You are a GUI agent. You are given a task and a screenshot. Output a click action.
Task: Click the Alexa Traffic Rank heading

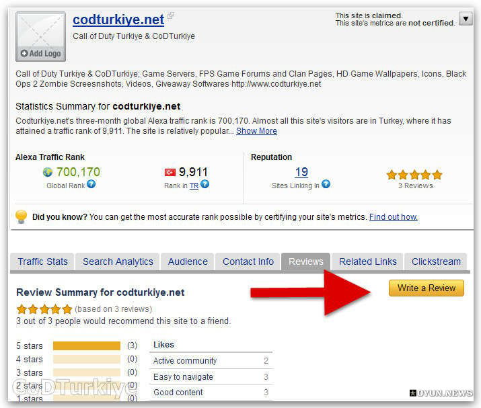click(50, 157)
